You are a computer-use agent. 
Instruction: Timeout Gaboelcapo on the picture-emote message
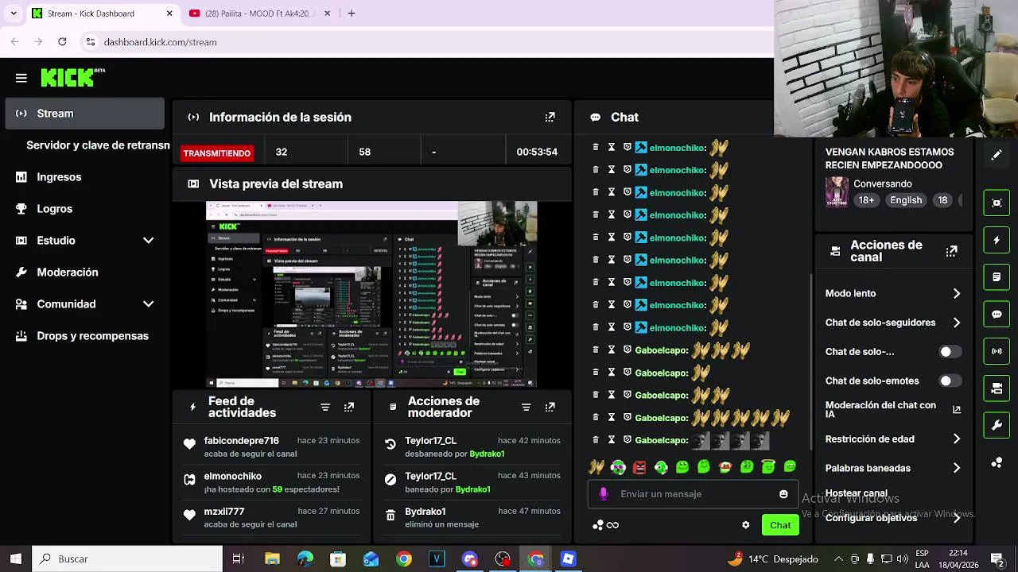[612, 439]
